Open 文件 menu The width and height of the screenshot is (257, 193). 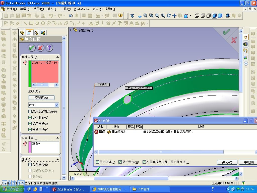point(11,9)
